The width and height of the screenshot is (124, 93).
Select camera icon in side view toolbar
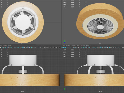coord(64,48)
